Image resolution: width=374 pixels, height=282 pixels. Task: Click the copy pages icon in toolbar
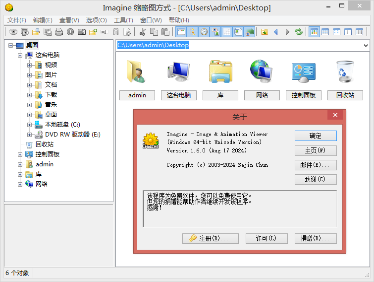pyautogui.click(x=154, y=32)
